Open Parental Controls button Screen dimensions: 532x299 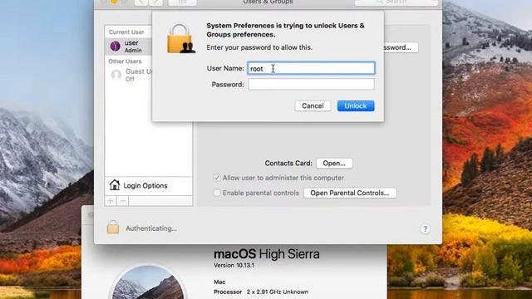350,193
